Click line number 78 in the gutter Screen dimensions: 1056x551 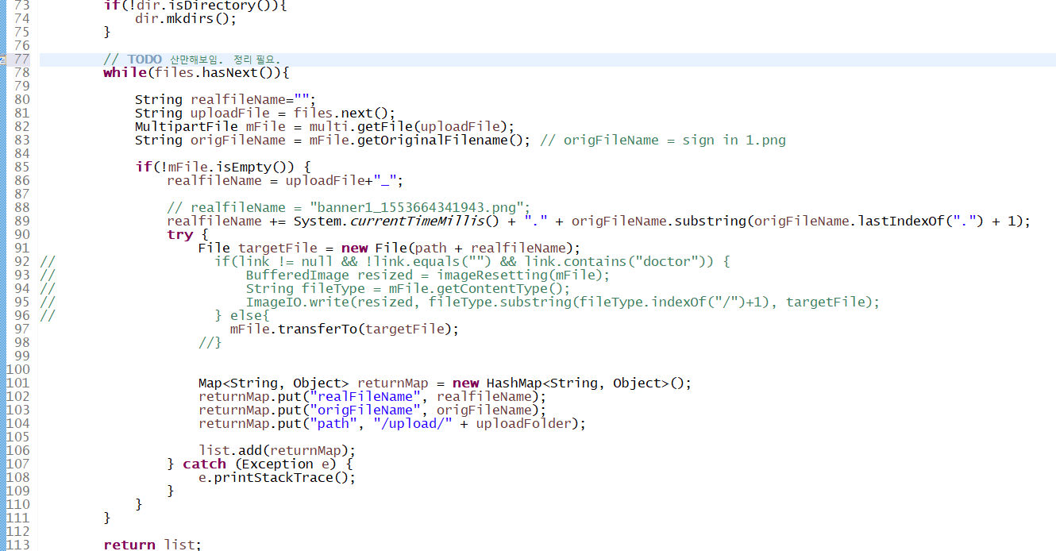pyautogui.click(x=21, y=73)
